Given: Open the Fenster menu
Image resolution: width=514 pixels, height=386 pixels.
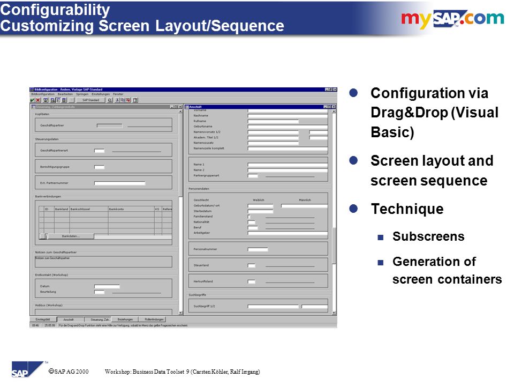Looking at the screenshot, I should [118, 94].
